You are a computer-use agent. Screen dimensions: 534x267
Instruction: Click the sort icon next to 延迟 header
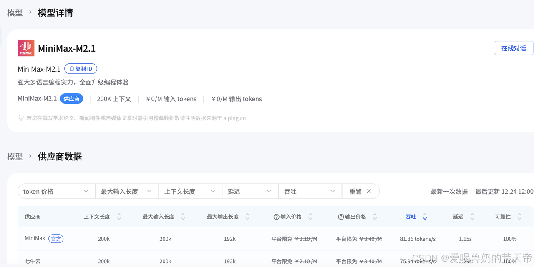point(472,216)
